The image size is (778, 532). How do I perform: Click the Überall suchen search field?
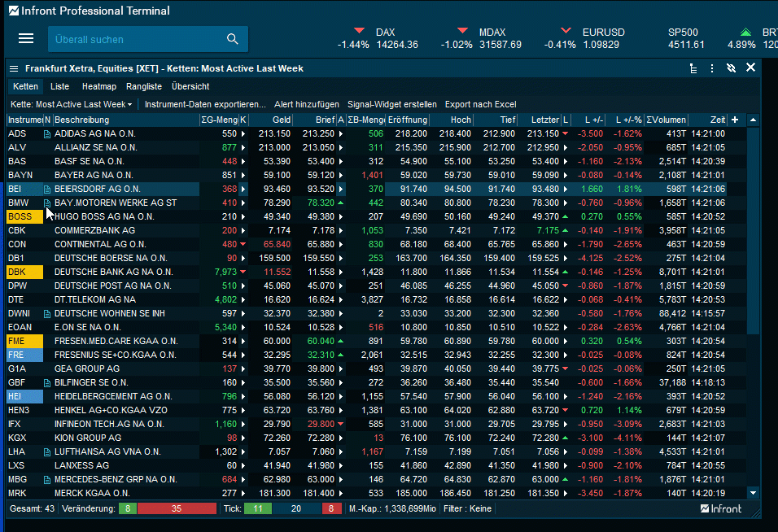click(134, 39)
